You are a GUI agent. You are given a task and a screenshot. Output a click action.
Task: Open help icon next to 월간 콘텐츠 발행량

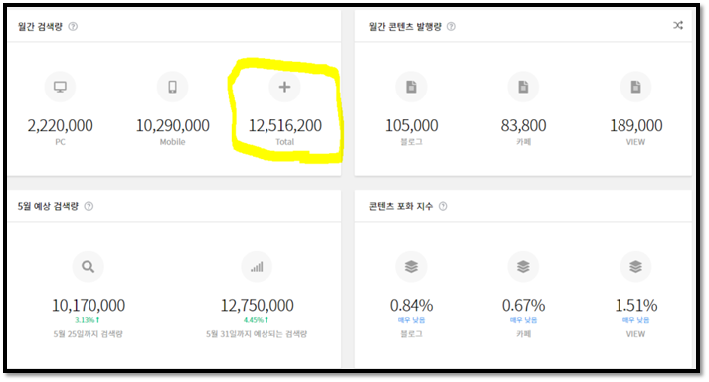coord(451,26)
